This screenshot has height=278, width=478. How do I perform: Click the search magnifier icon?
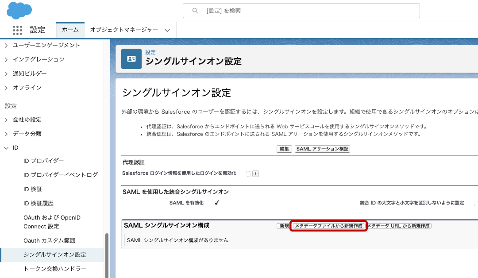tap(195, 11)
